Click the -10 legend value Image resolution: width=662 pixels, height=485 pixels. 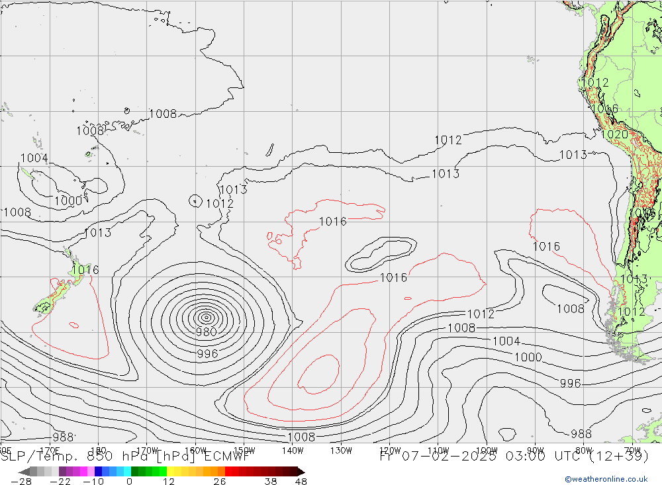coord(93,481)
